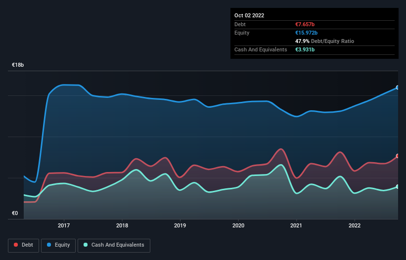This screenshot has height=260, width=406.
Task: Toggle the Debt series legend button
Action: coord(23,245)
